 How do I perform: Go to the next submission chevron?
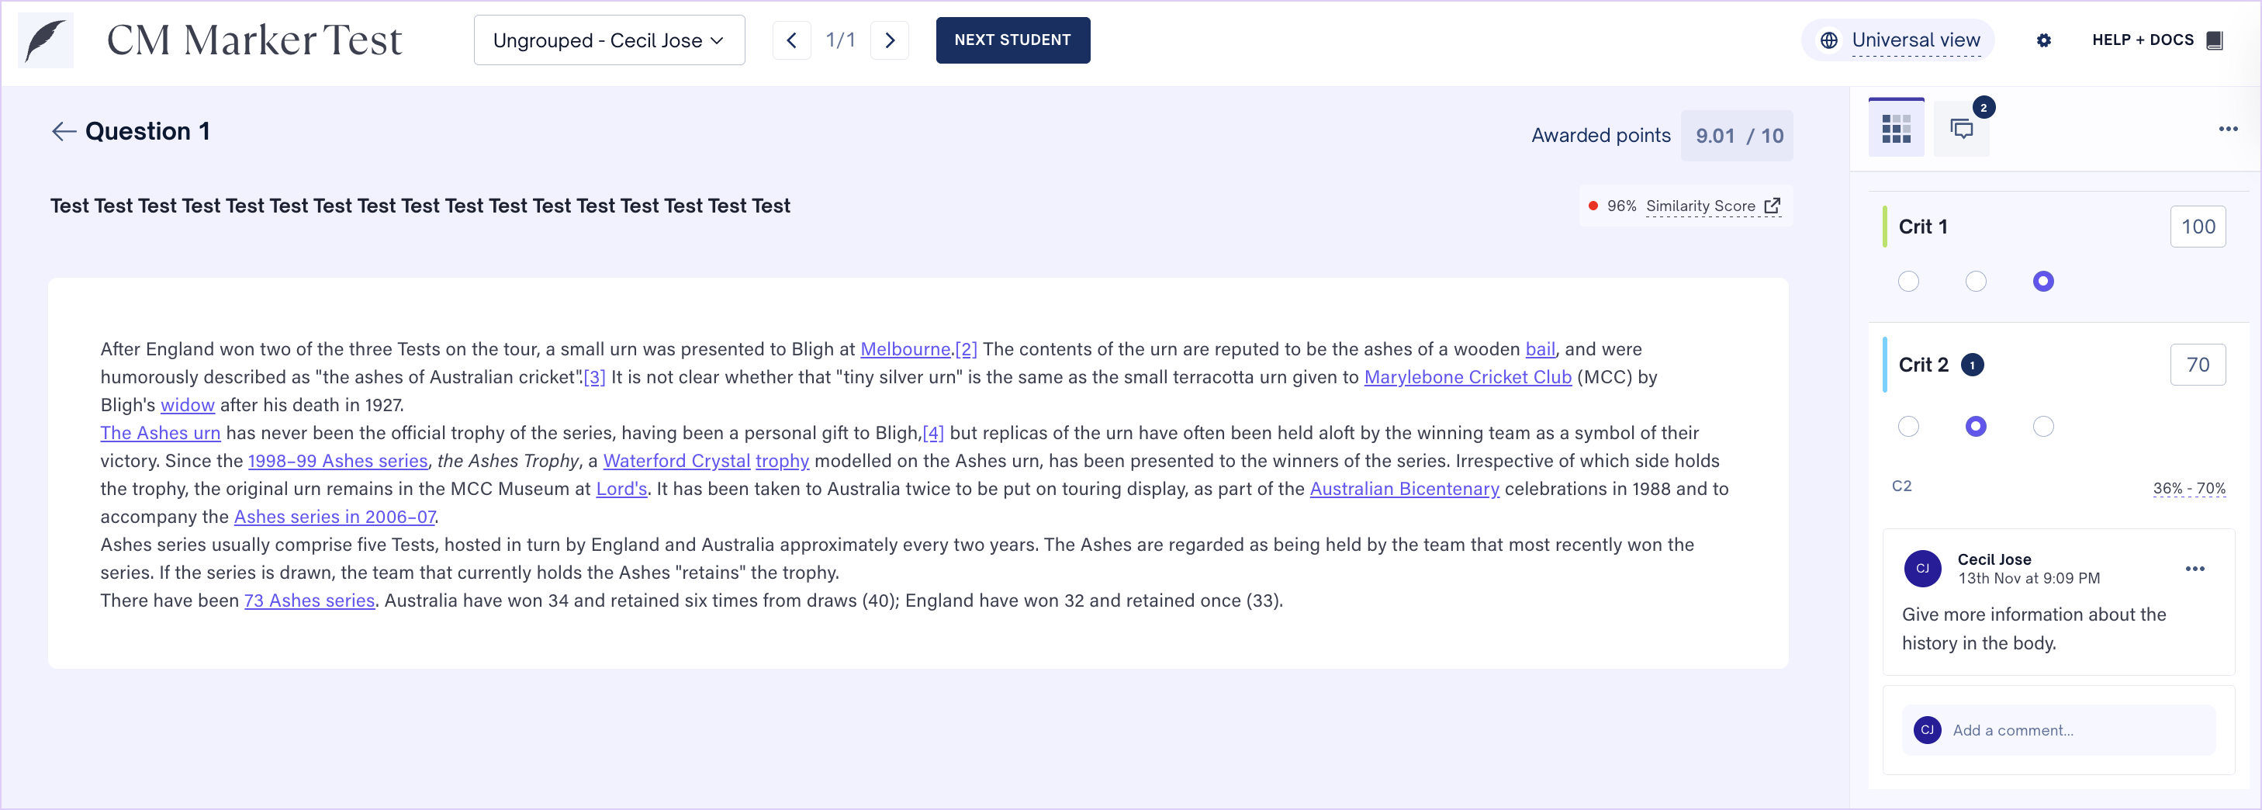pyautogui.click(x=890, y=40)
